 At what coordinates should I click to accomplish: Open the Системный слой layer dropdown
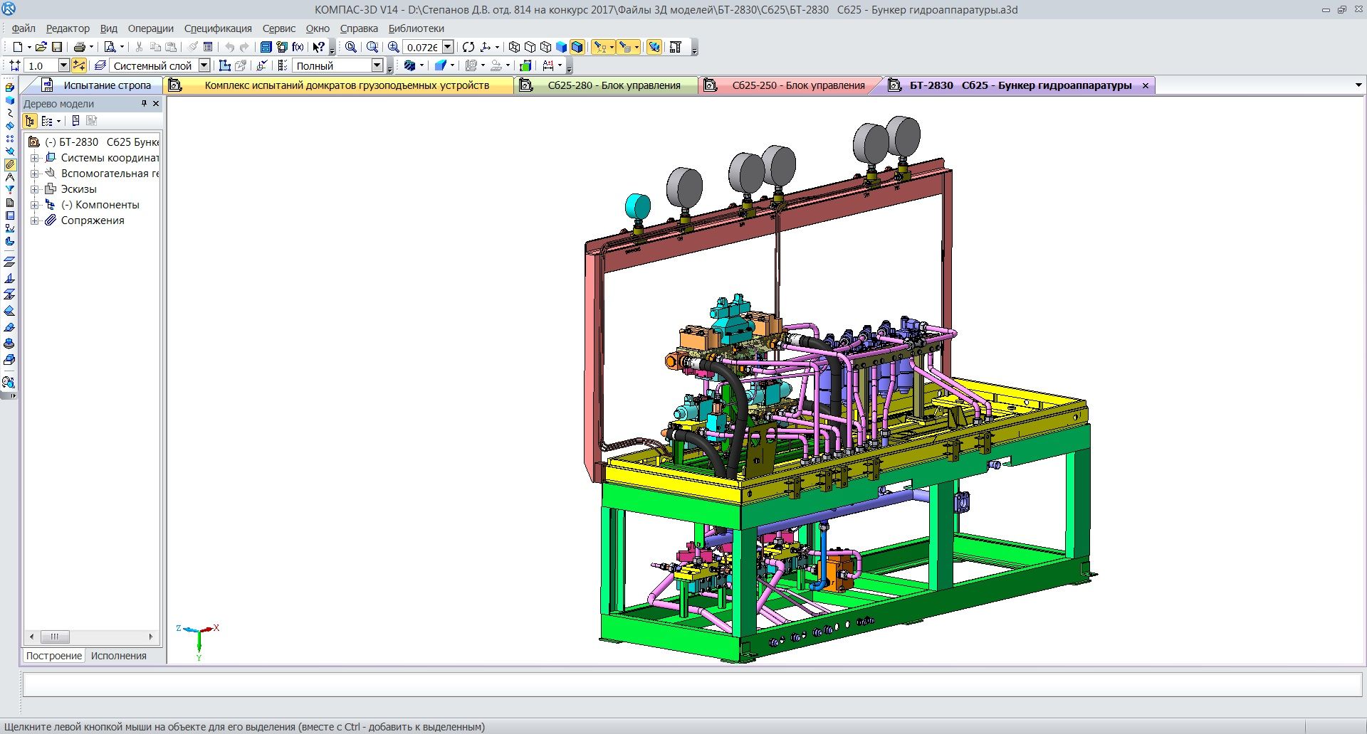(x=204, y=65)
